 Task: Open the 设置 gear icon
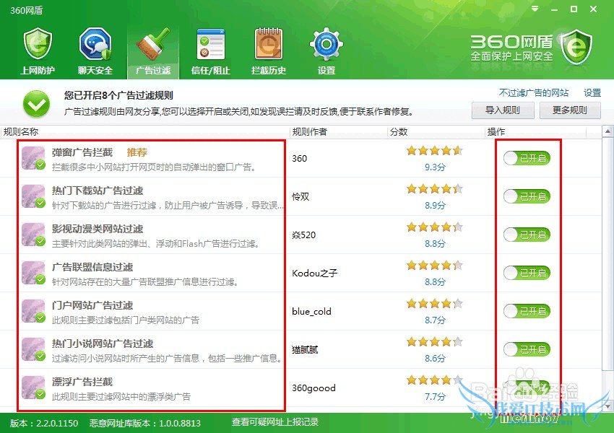[327, 44]
